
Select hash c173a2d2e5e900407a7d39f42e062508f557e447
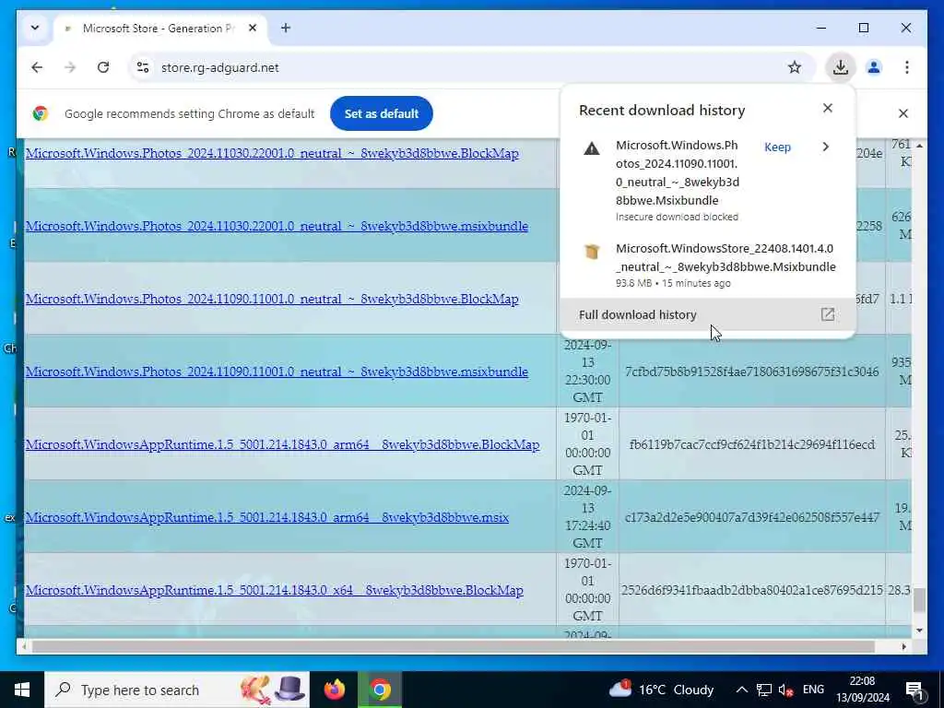751,517
